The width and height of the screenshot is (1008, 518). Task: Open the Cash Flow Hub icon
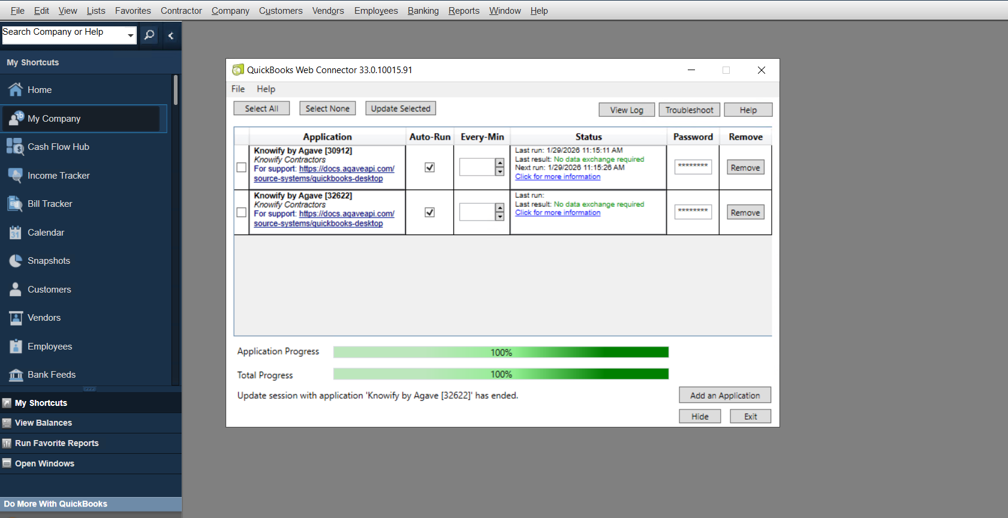coord(15,147)
